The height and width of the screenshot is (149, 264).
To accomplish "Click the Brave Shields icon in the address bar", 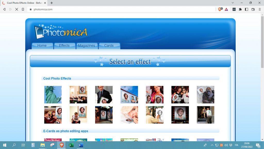I will 220,9.
